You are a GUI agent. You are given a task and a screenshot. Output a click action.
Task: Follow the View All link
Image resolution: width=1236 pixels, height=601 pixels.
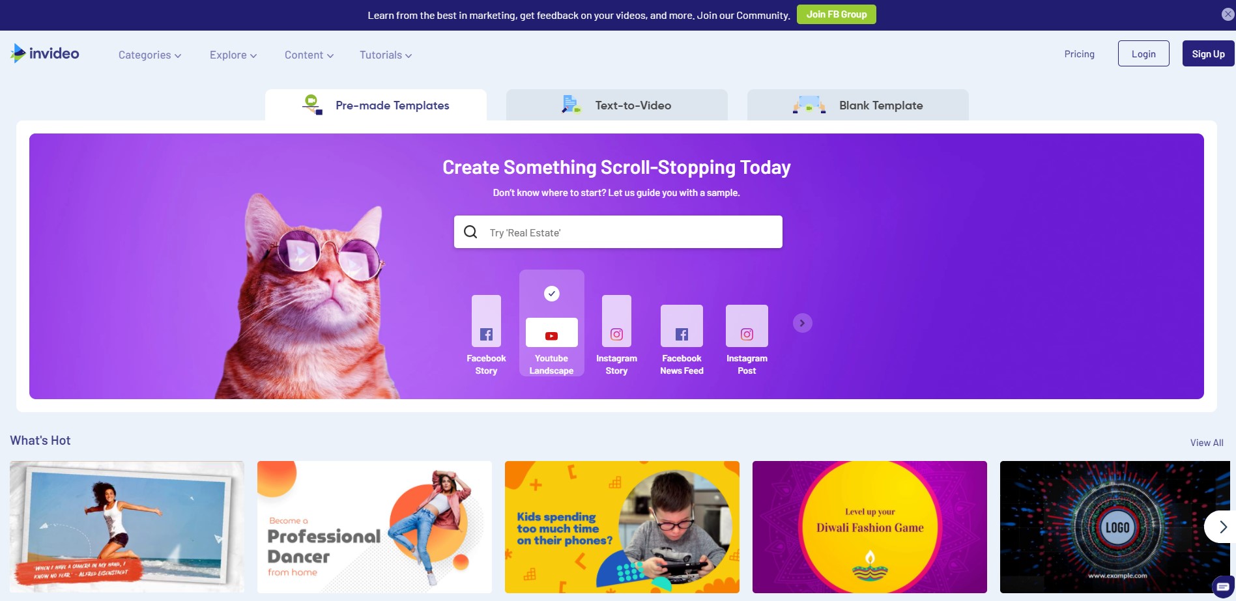pyautogui.click(x=1207, y=442)
